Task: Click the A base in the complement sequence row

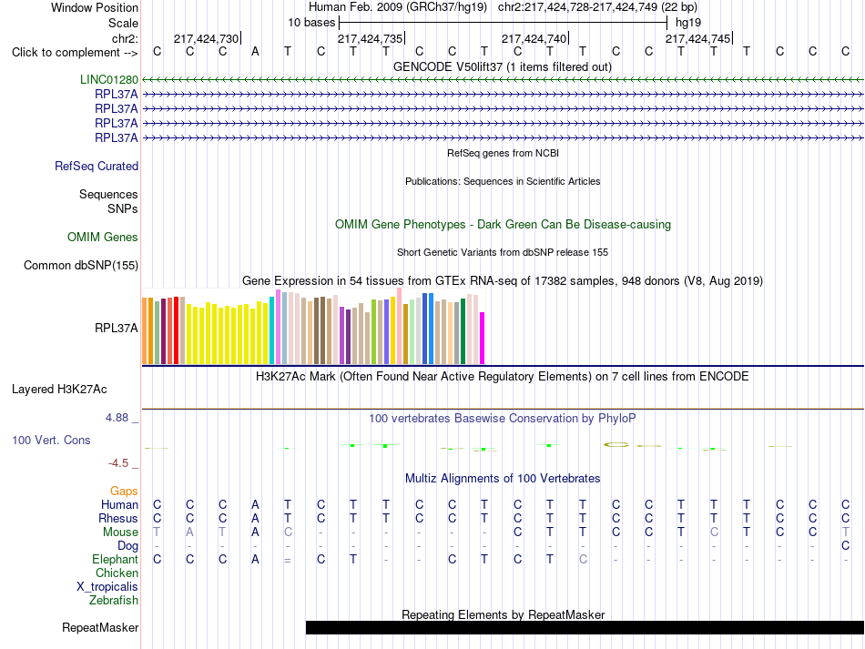Action: [x=255, y=52]
